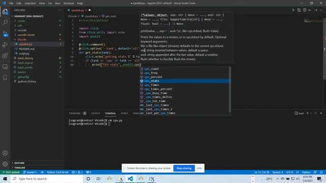Click the SSH: default remote indicator
The width and height of the screenshot is (326, 183).
point(11,172)
